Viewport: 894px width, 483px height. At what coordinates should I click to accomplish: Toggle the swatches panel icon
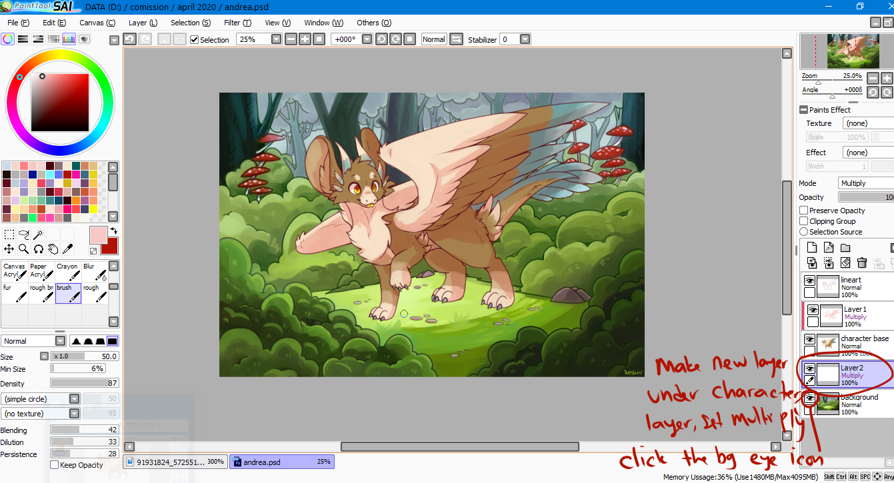click(x=69, y=39)
